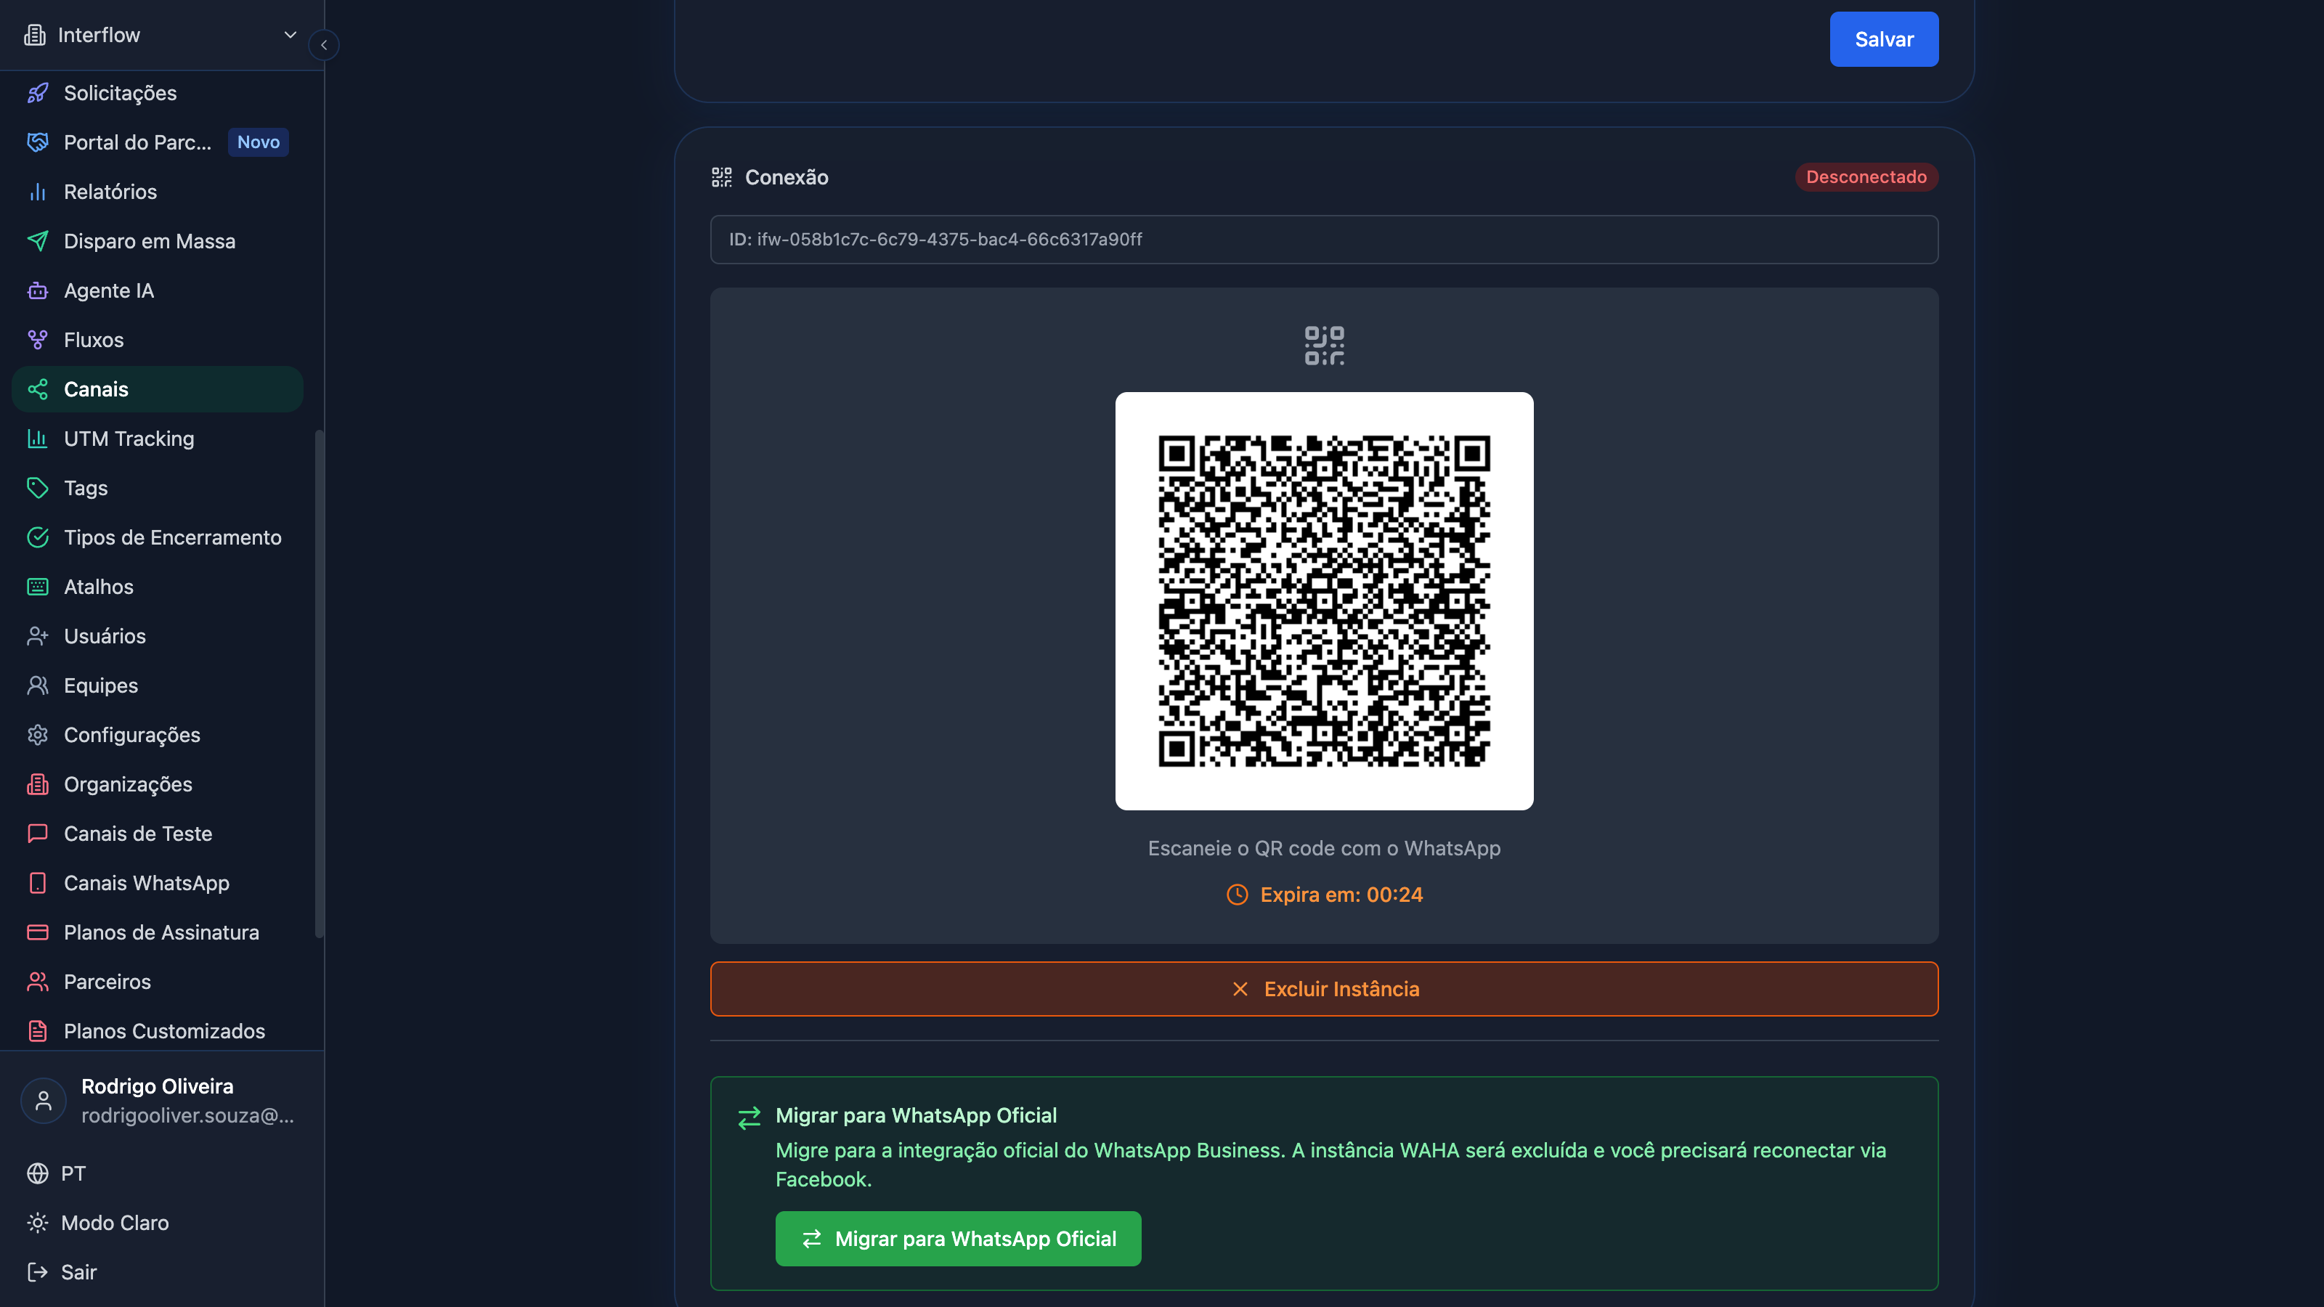
Task: Click the sidebar vertical scrollbar
Action: (319, 685)
